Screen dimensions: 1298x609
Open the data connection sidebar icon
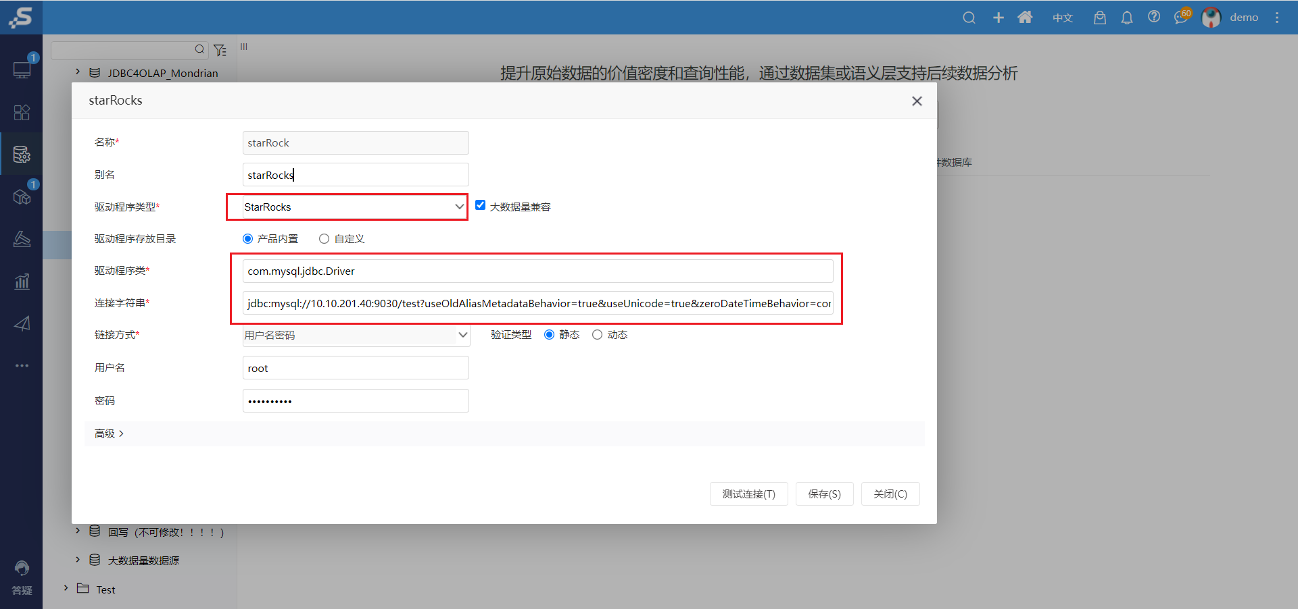tap(22, 155)
